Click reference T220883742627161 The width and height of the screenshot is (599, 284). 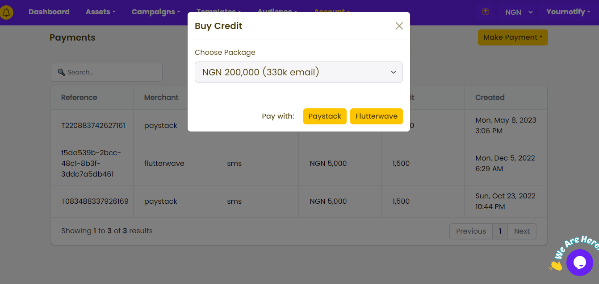pyautogui.click(x=93, y=126)
